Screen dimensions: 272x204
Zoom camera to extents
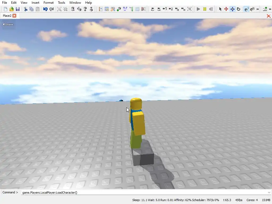click(189, 9)
